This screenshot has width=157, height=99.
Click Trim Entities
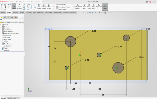pyautogui.click(x=38, y=7)
